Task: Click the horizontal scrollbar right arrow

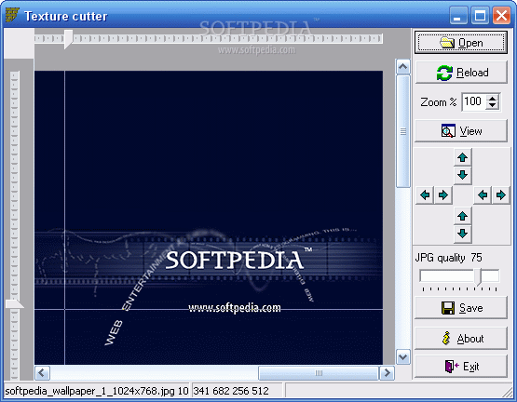Action: (388, 373)
